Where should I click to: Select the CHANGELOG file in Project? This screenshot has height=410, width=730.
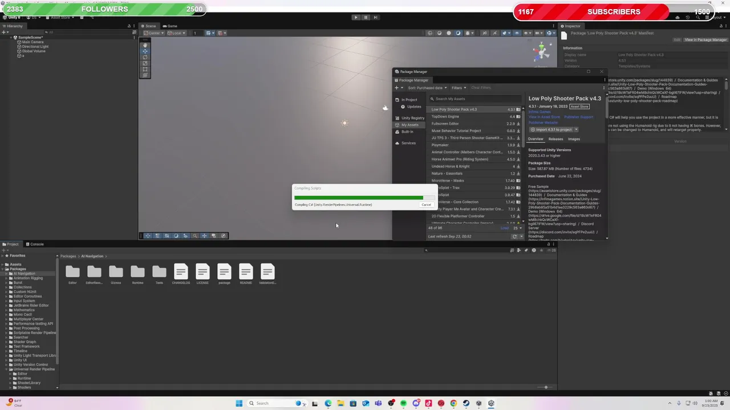[x=181, y=274]
